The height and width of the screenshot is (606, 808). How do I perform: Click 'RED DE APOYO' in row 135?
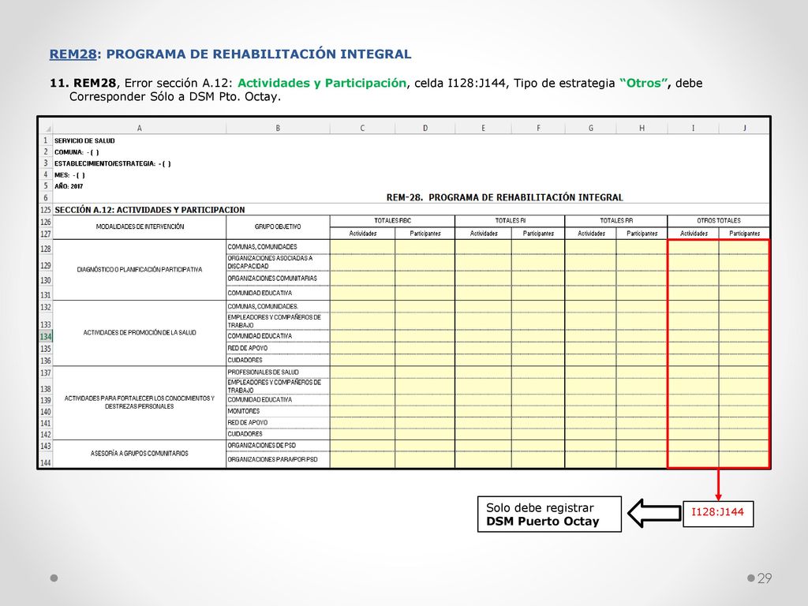pos(278,348)
